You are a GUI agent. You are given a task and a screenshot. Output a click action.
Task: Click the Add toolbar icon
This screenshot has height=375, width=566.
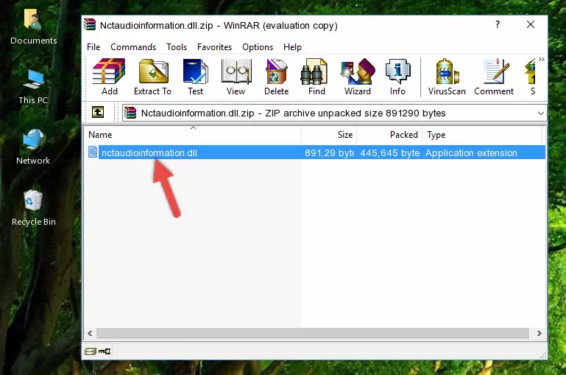pos(109,77)
